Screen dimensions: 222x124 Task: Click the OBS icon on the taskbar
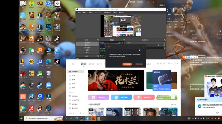click(82, 118)
